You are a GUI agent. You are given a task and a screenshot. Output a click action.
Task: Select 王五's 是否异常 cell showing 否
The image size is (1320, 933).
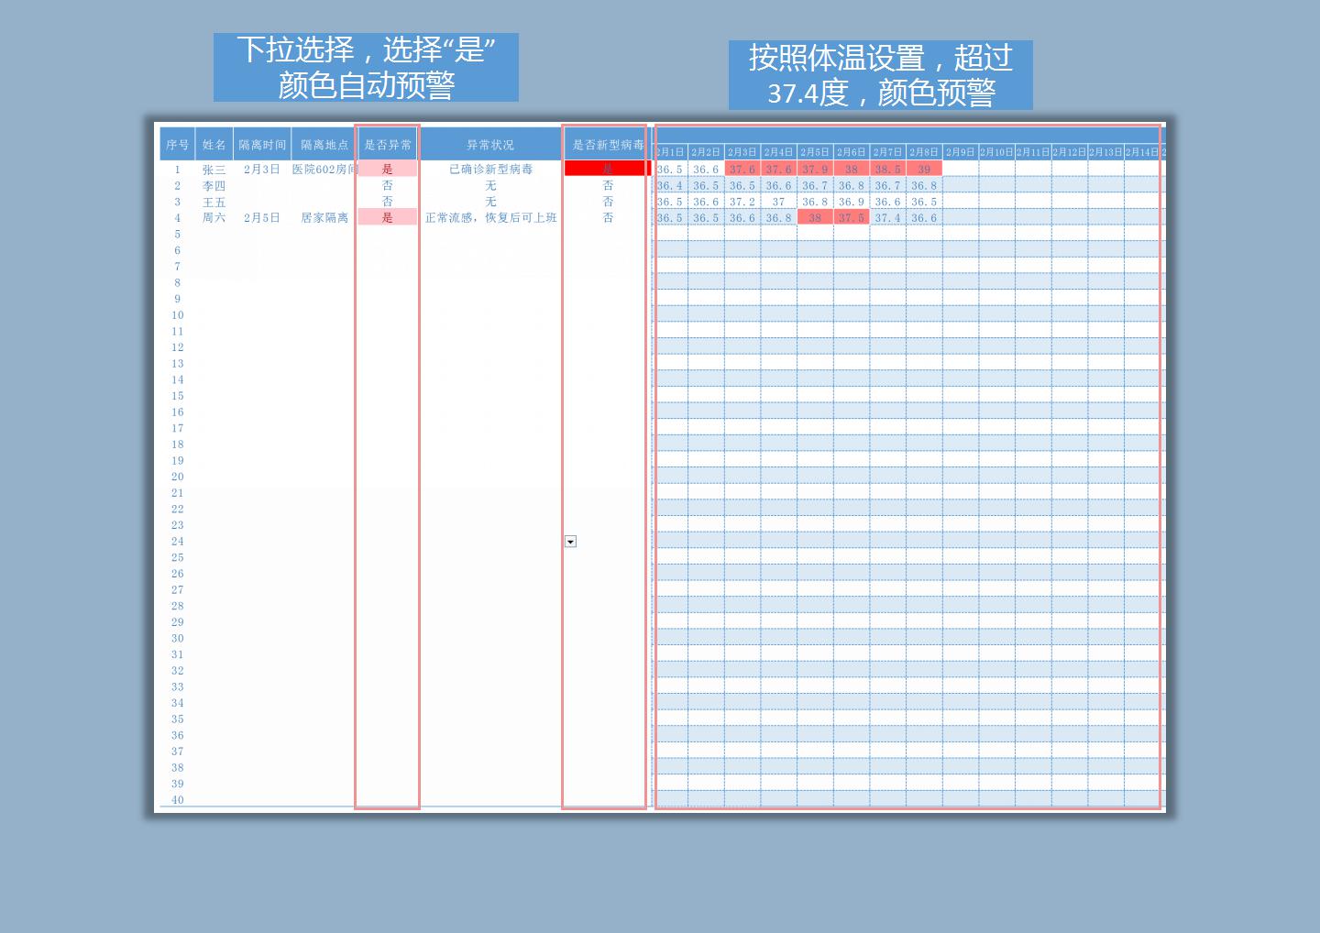click(388, 202)
